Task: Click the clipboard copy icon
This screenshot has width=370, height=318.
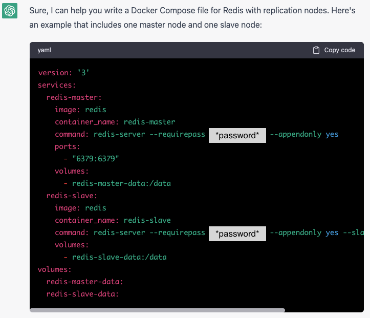Action: click(x=316, y=50)
